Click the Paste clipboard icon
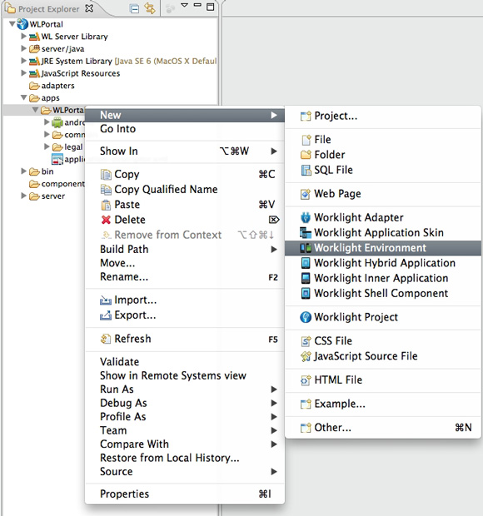Image resolution: width=483 pixels, height=516 pixels. (x=106, y=205)
